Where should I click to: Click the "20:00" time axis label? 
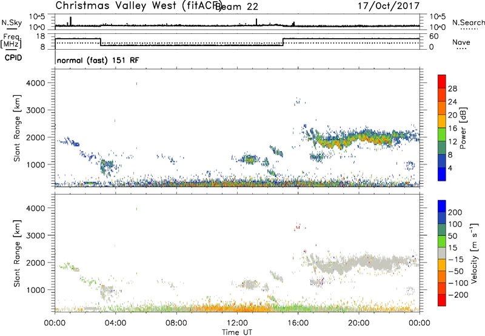click(x=359, y=323)
